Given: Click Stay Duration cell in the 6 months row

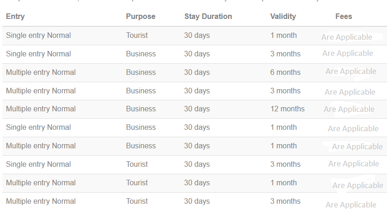Looking at the screenshot, I should tap(197, 73).
